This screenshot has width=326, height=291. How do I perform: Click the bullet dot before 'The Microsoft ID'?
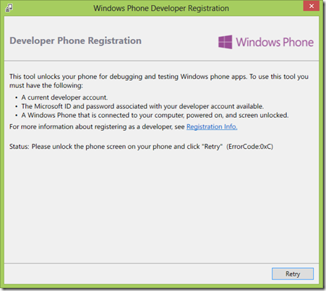(16, 107)
